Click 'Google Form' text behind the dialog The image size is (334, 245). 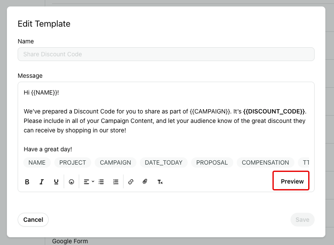(70, 241)
